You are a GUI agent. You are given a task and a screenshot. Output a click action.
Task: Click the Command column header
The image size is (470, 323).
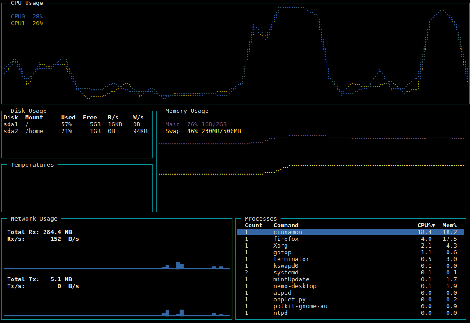286,226
